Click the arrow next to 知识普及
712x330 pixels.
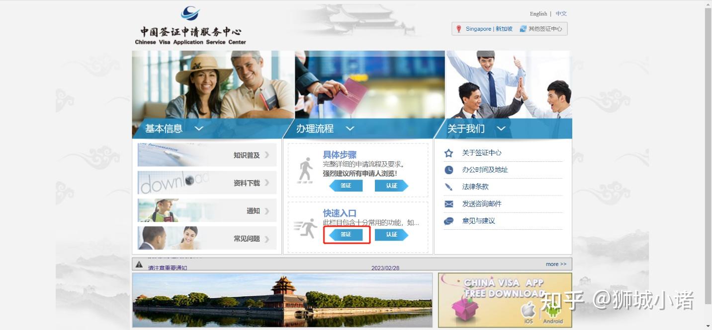tap(267, 155)
